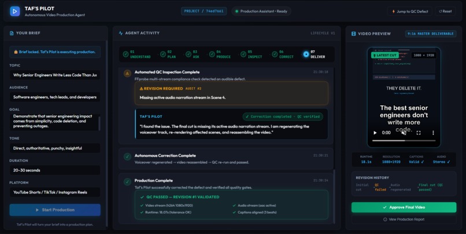
Task: Click the Reset button
Action: click(x=445, y=12)
